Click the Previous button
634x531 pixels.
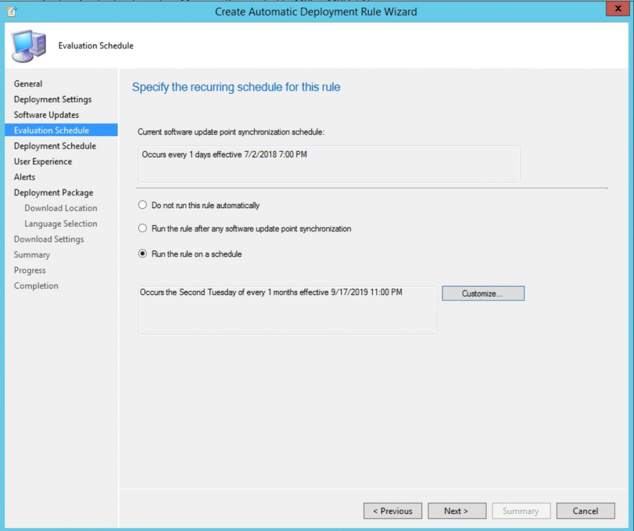[x=393, y=511]
